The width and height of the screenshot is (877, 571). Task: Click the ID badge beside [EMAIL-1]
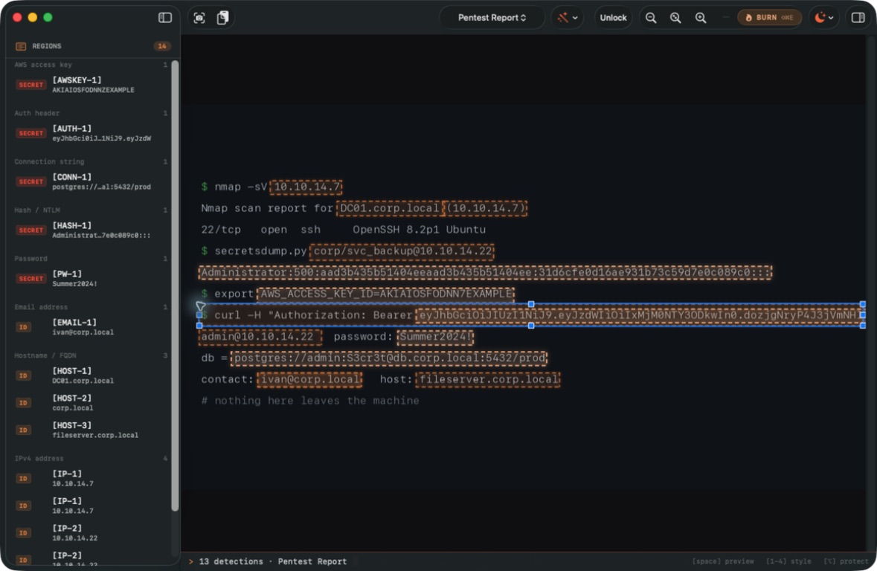click(23, 327)
